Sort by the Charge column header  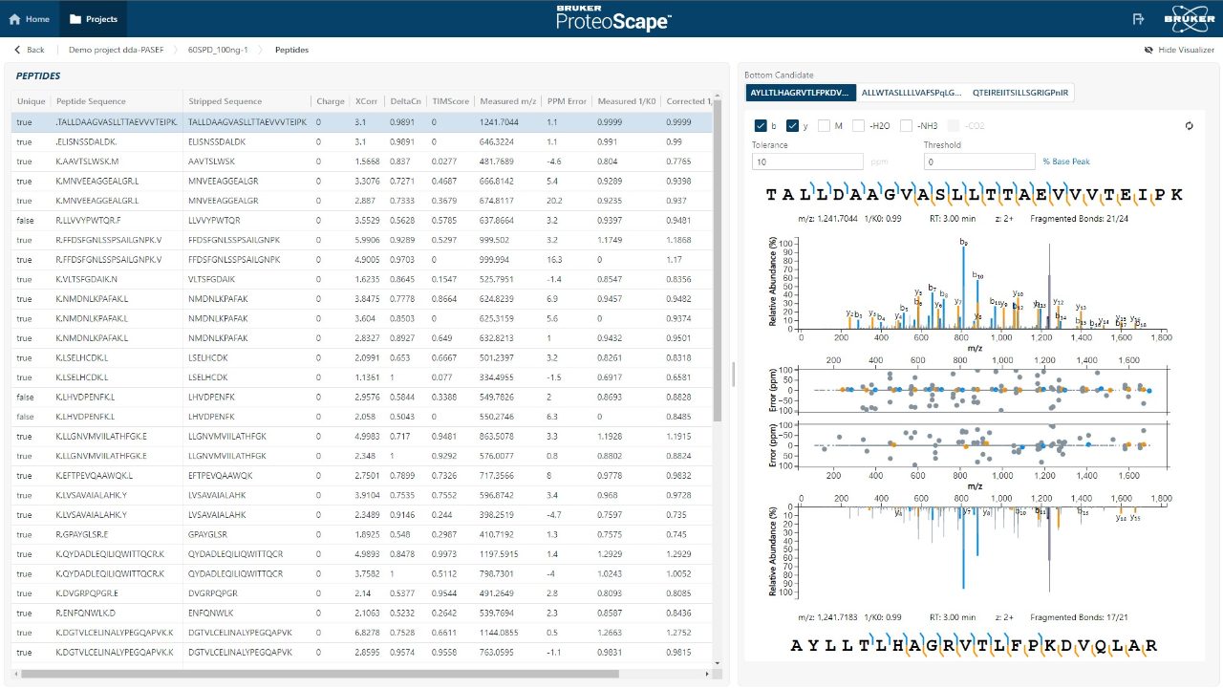click(330, 101)
